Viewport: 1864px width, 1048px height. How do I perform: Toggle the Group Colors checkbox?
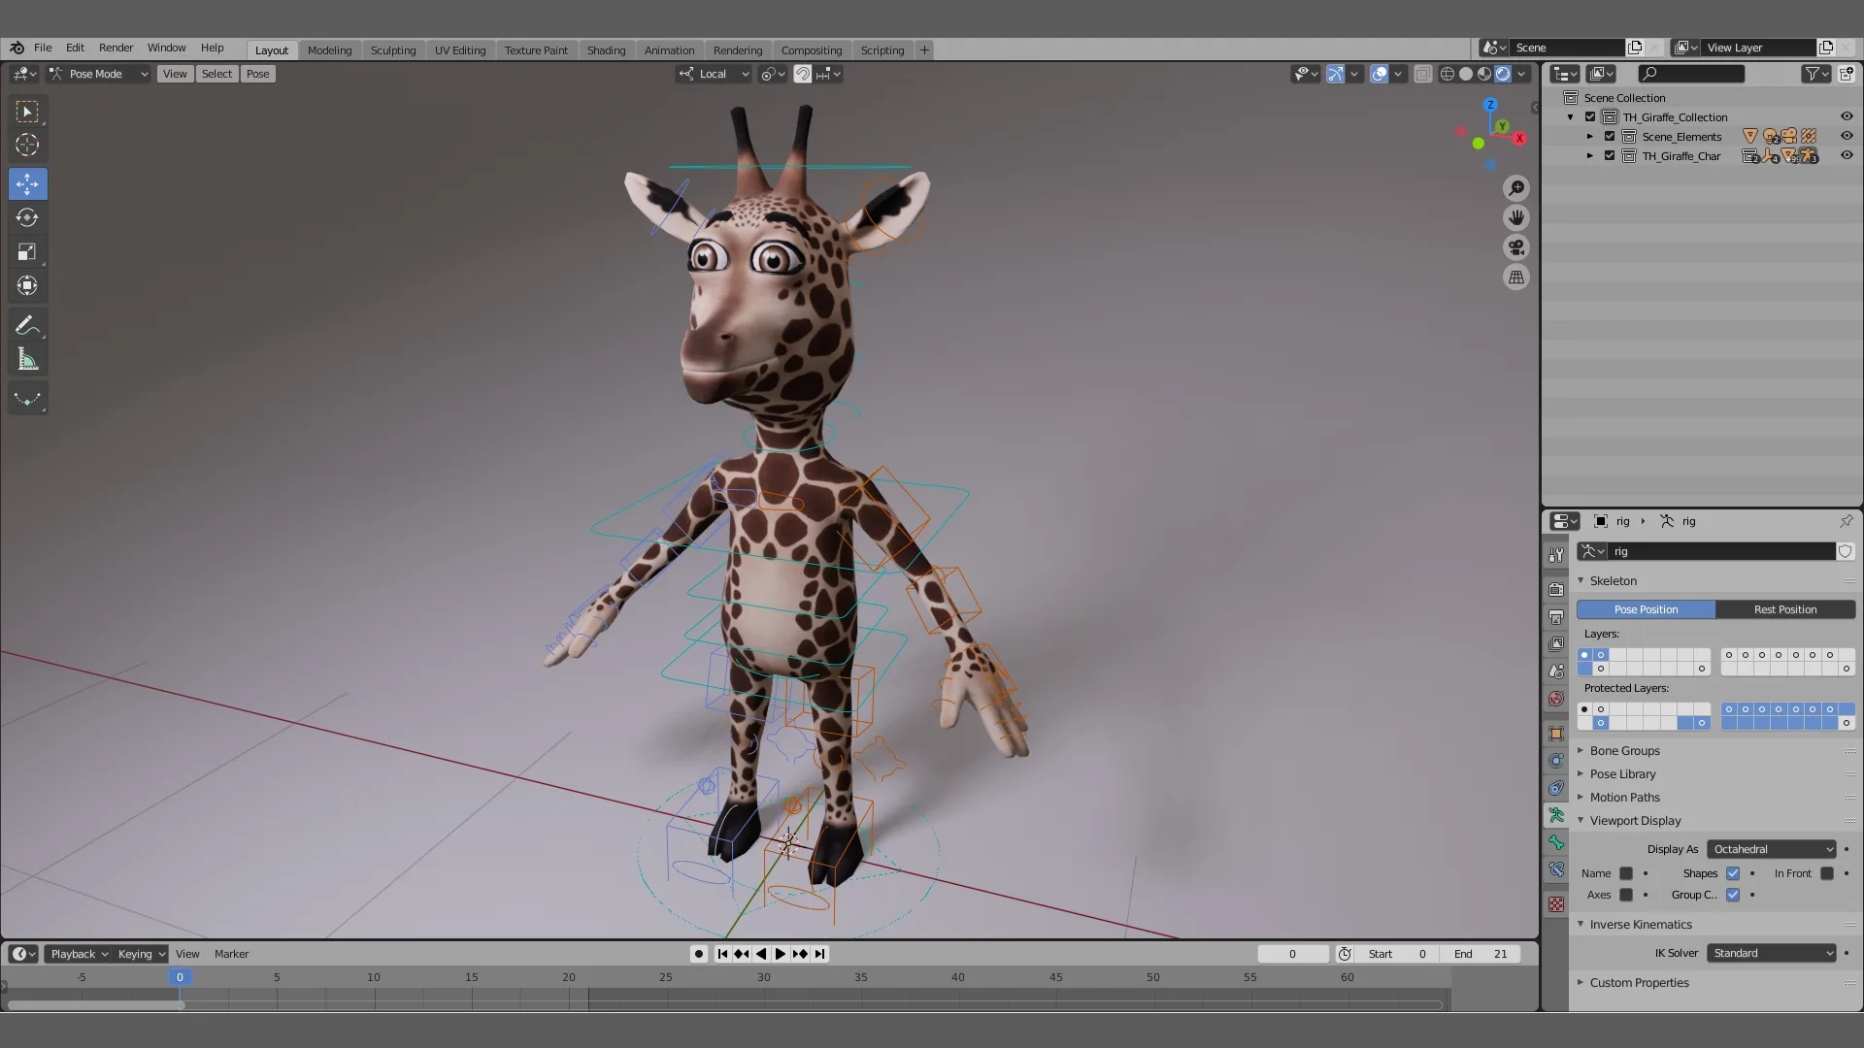(x=1733, y=895)
